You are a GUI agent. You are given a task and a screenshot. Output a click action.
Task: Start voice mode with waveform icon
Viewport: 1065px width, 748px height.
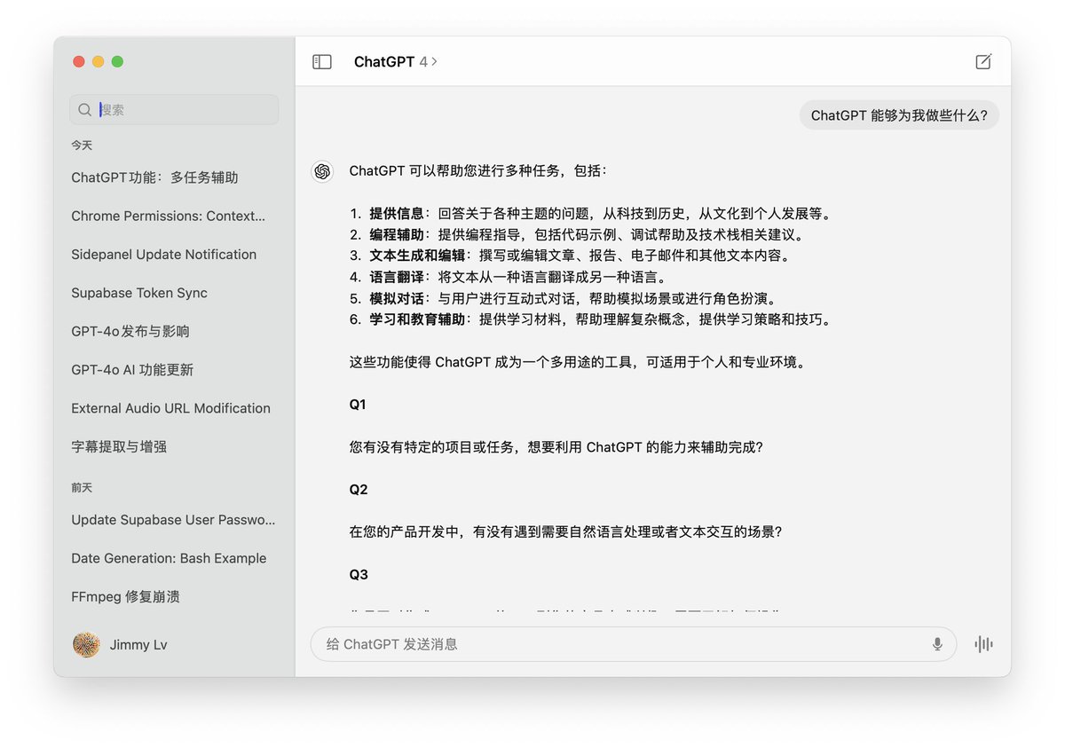[x=983, y=644]
